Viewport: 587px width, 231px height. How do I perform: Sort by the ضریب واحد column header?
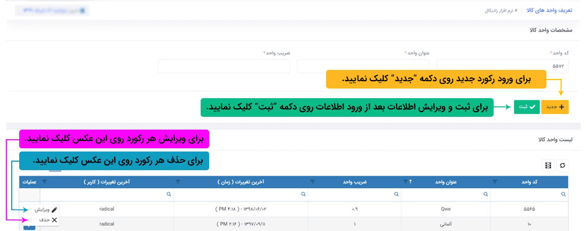(x=354, y=181)
